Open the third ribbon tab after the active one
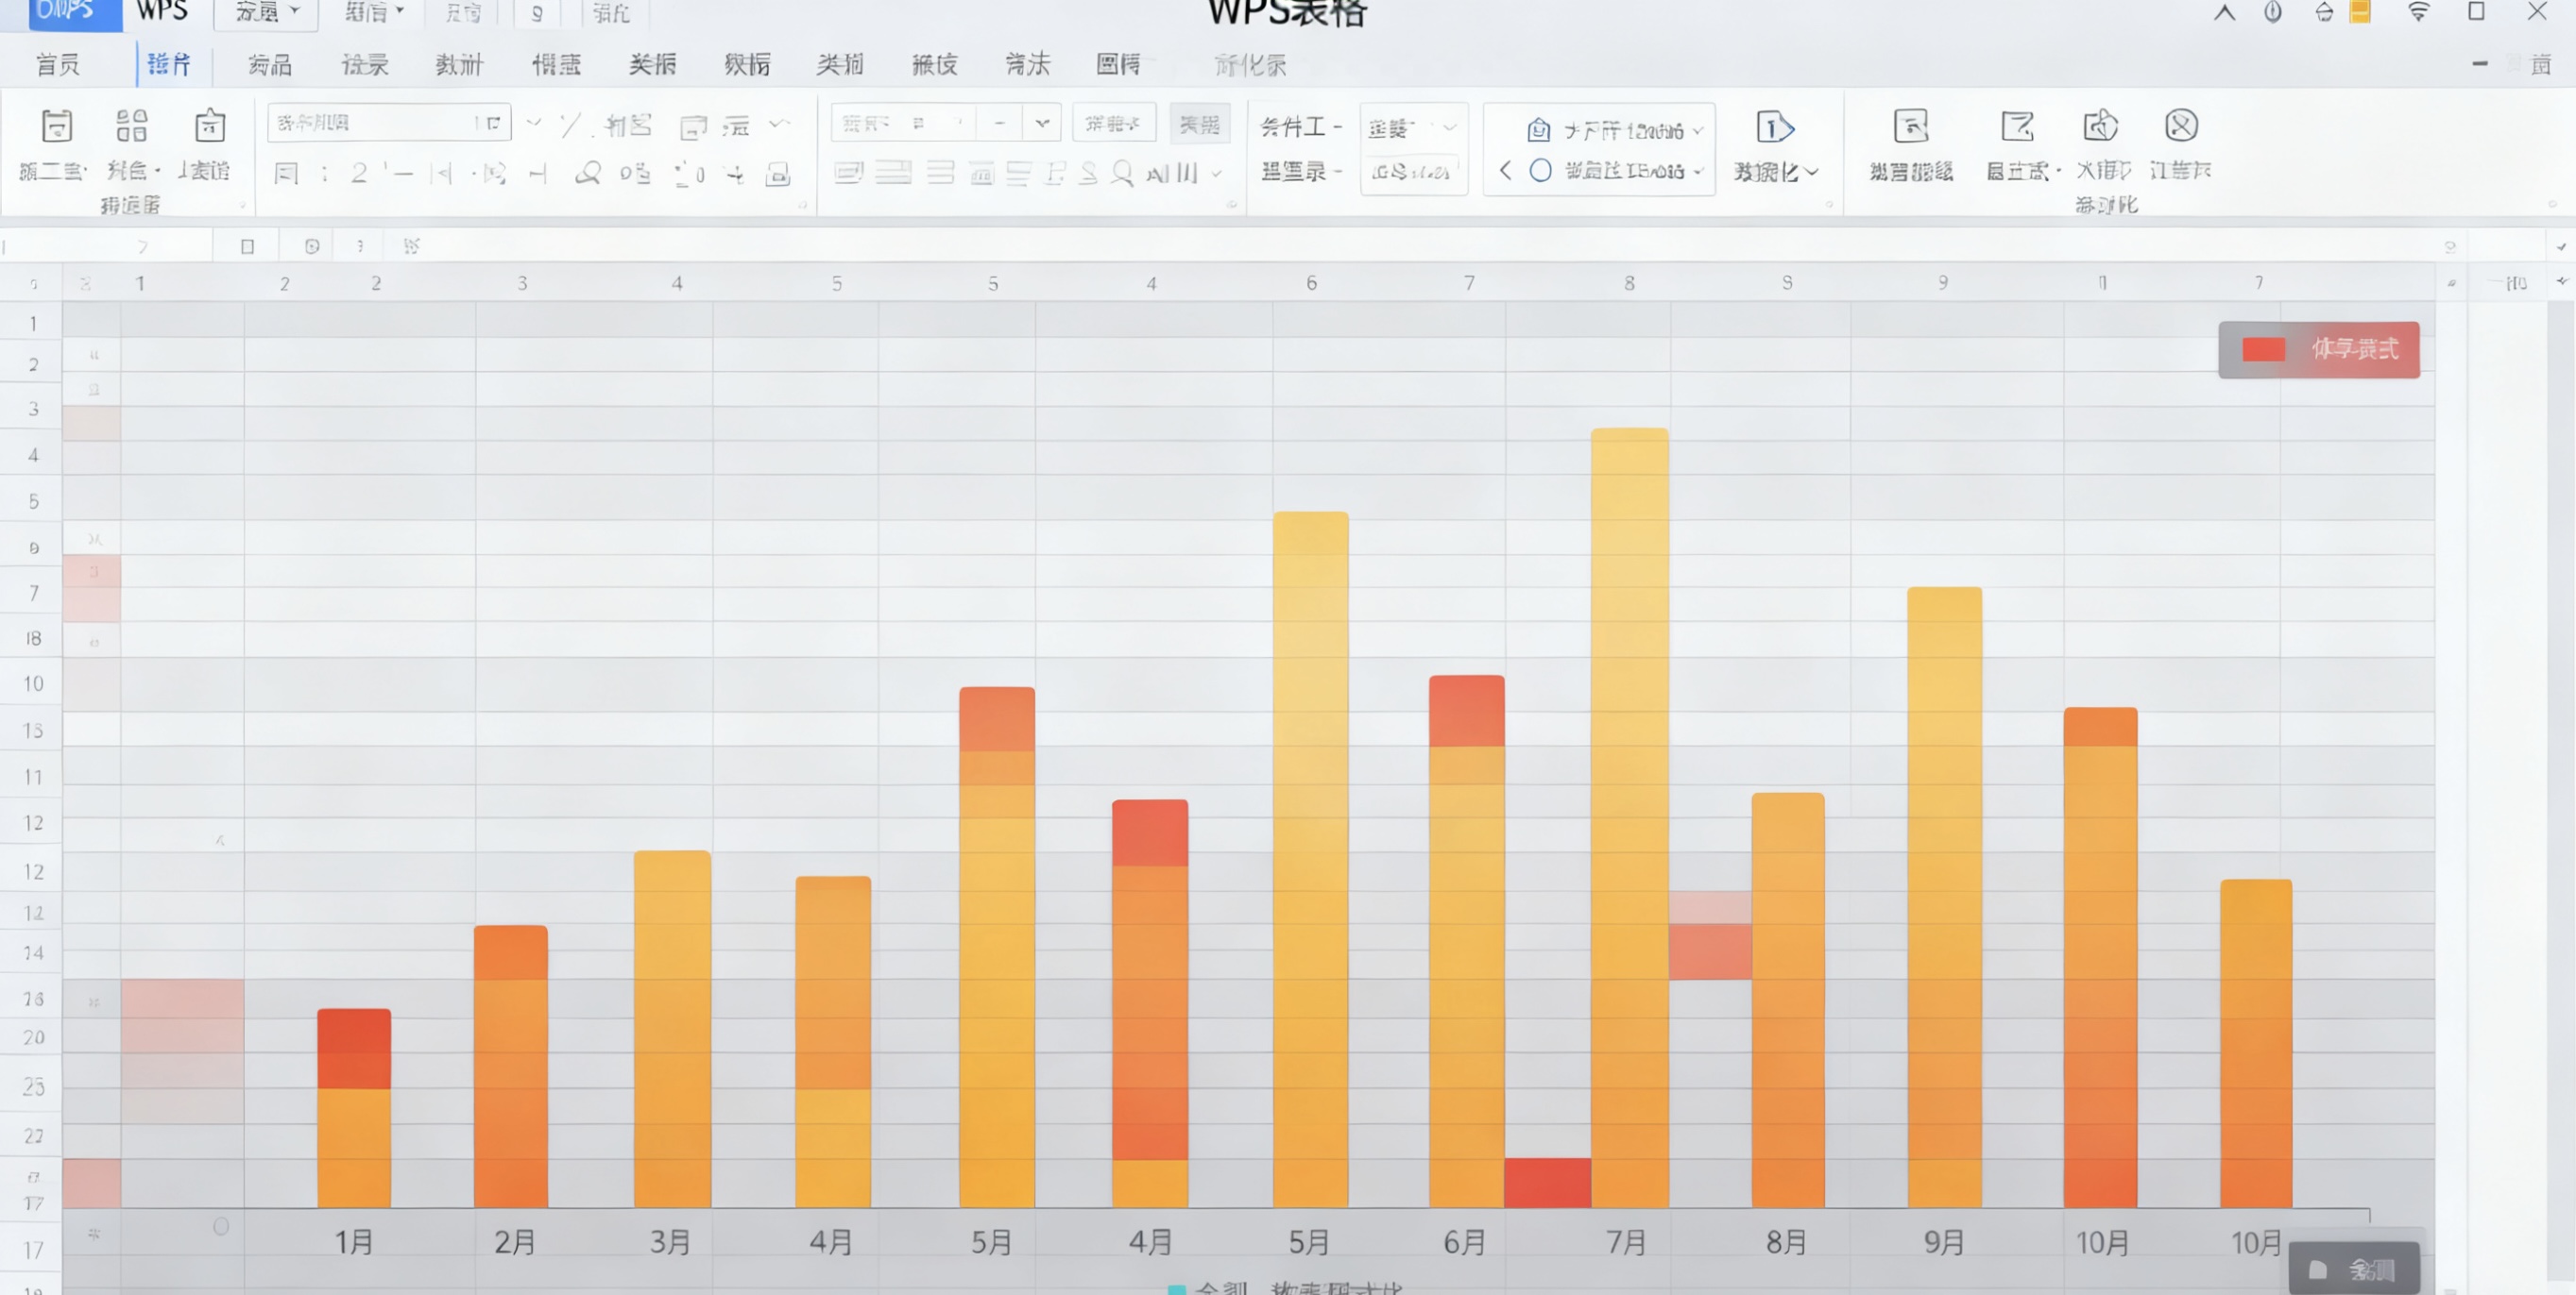 click(459, 65)
